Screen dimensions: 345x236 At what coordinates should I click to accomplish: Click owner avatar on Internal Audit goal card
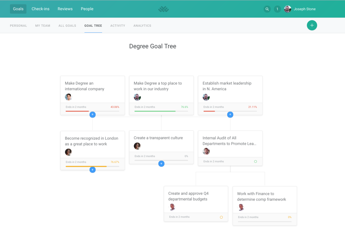(x=206, y=151)
